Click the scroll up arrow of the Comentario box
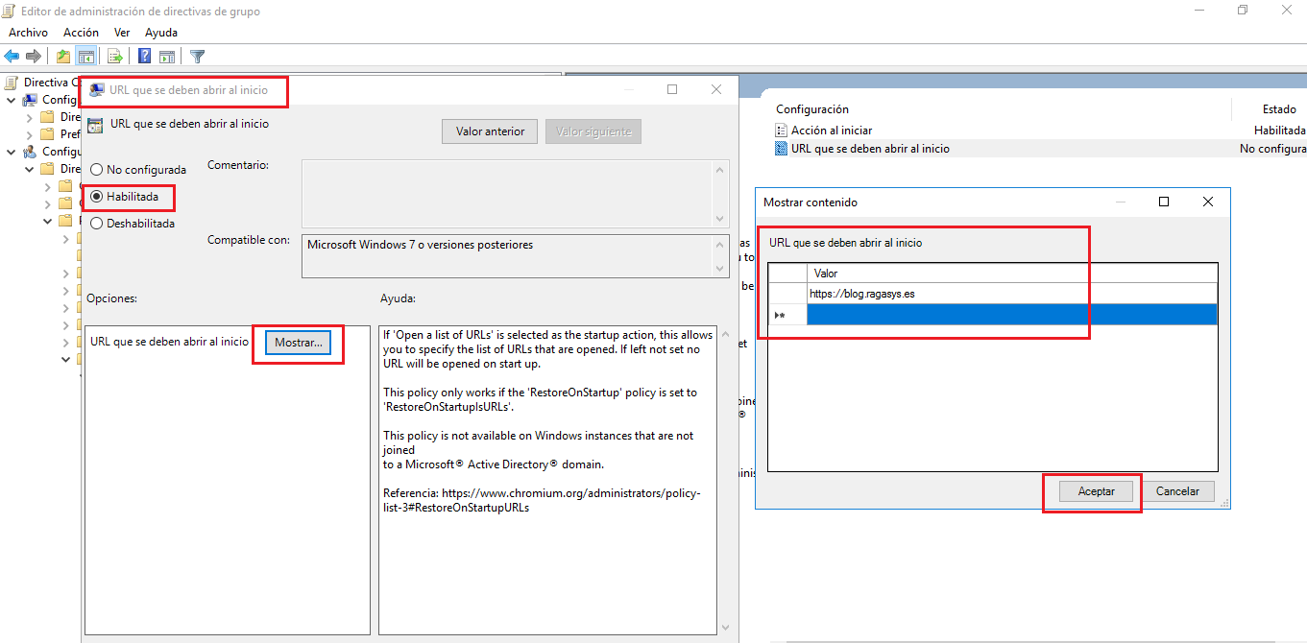This screenshot has height=643, width=1307. click(720, 169)
